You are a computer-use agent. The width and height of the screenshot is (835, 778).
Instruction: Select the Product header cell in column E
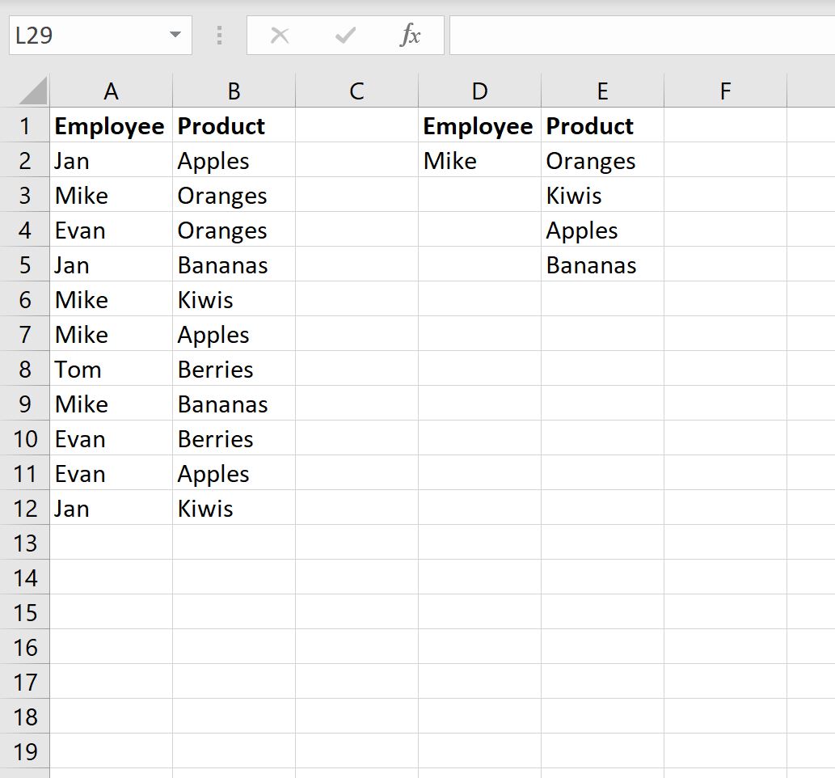point(601,125)
